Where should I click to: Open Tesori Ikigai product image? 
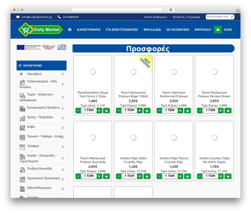133,72
